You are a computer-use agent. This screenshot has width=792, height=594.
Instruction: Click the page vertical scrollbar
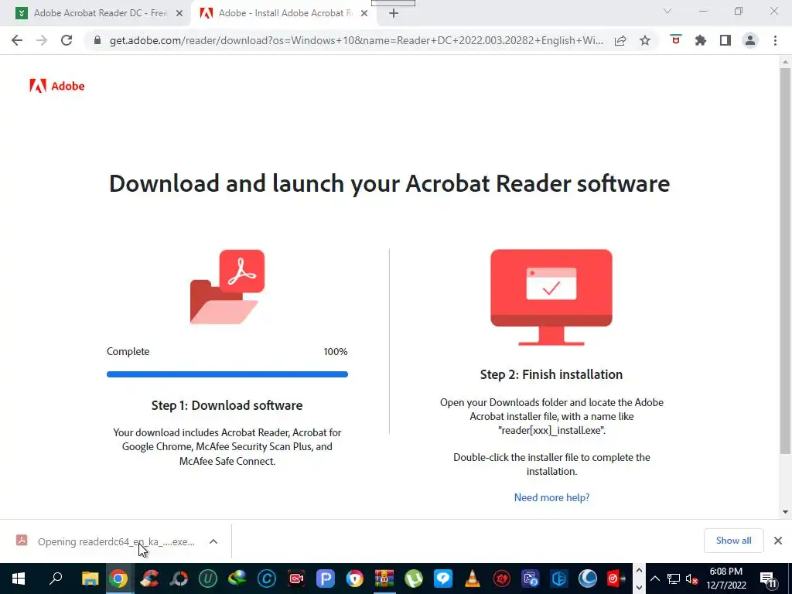tap(785, 260)
